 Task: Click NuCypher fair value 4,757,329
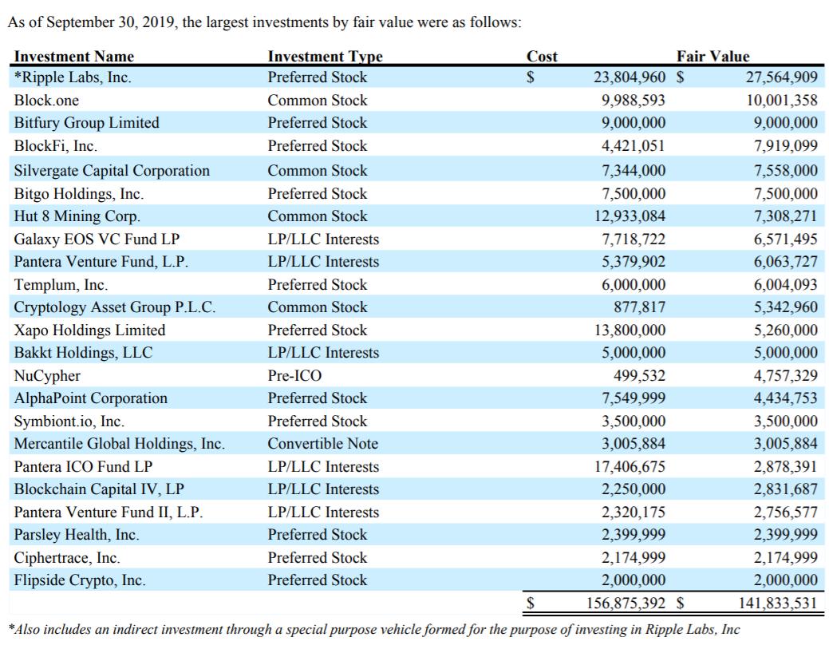(x=786, y=375)
